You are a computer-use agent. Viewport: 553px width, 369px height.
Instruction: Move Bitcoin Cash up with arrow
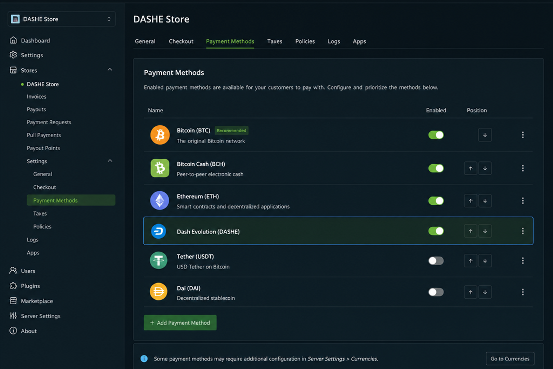click(471, 168)
